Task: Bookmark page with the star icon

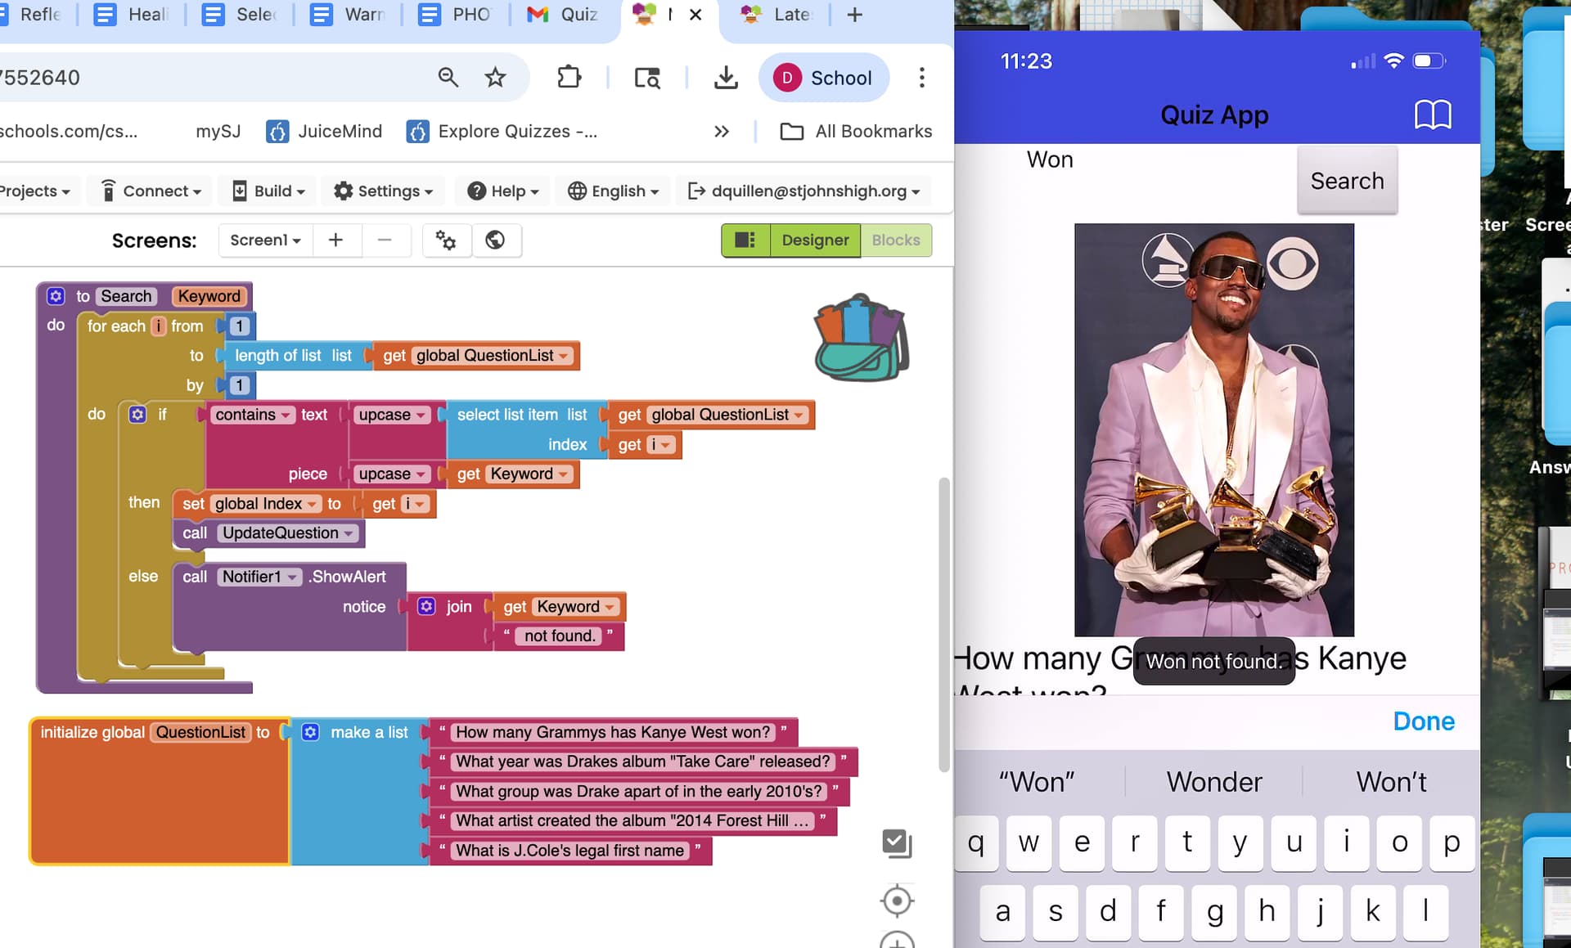Action: click(495, 78)
